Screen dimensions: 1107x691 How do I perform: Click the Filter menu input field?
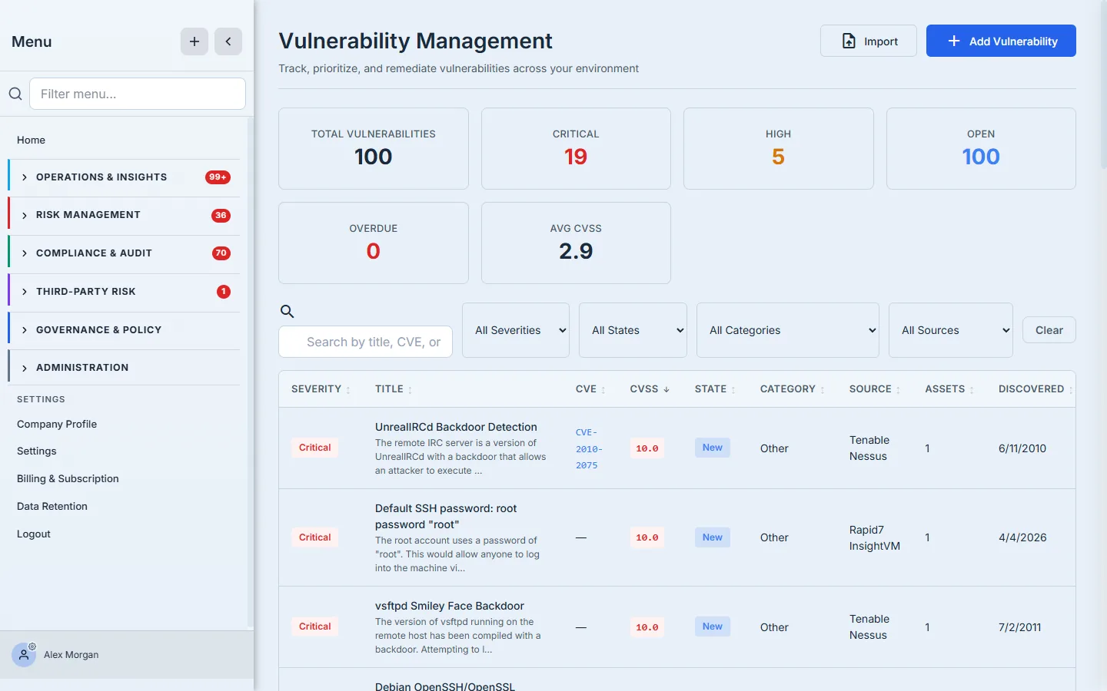point(138,94)
